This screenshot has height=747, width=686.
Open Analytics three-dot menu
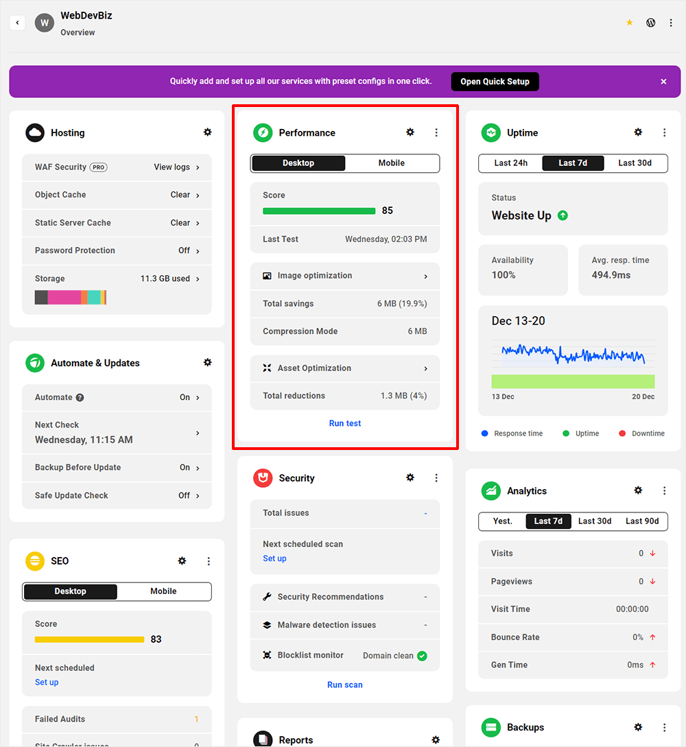[x=664, y=490]
